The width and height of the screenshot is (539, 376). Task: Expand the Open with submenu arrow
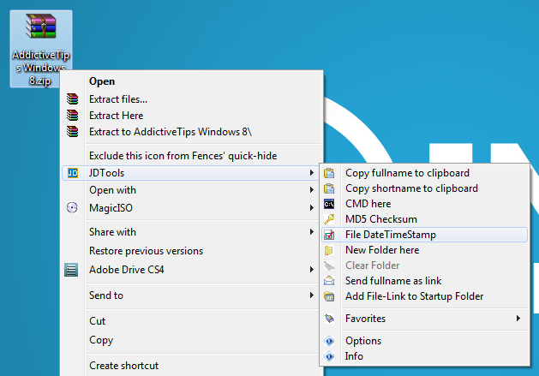click(x=311, y=190)
